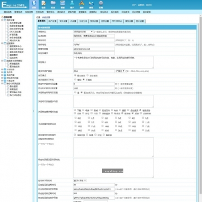Switch to the FTP/EMAIL tab
This screenshot has width=202, height=202.
[117, 21]
